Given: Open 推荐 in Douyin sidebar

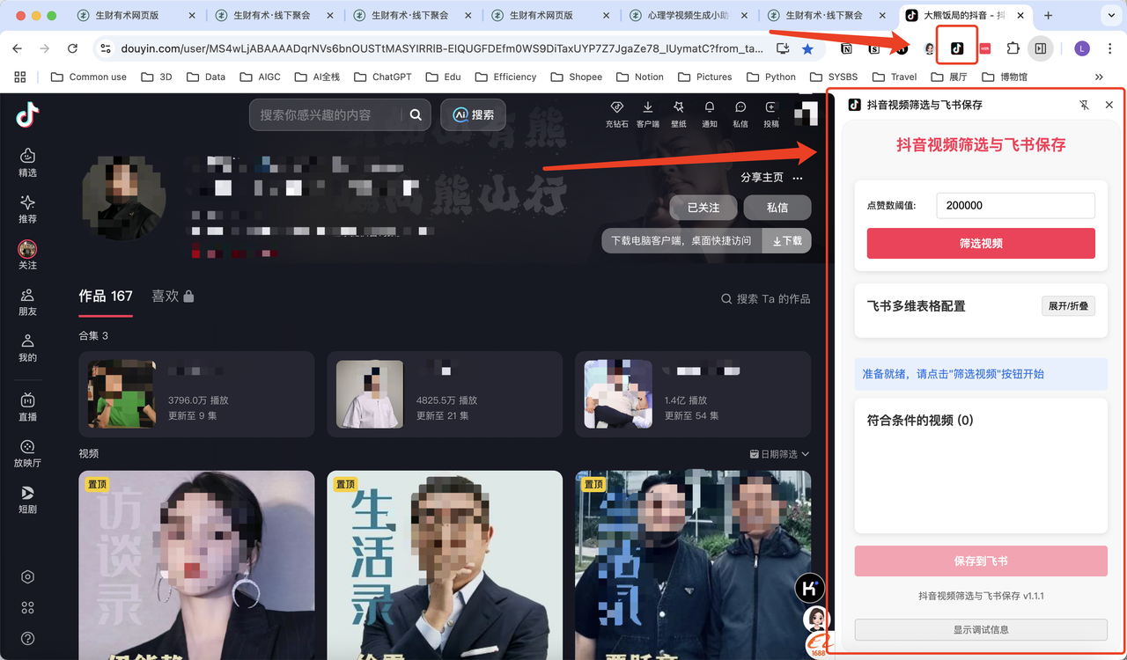Looking at the screenshot, I should point(27,209).
